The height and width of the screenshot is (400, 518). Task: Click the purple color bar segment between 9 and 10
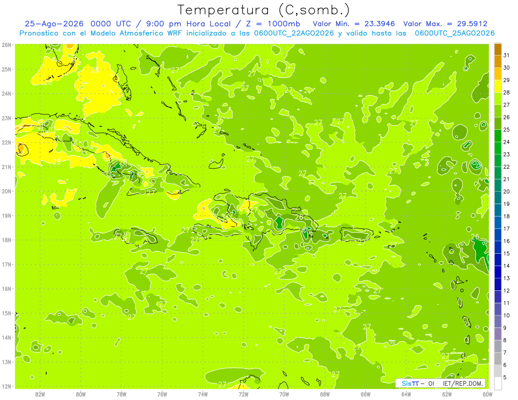coord(498,322)
